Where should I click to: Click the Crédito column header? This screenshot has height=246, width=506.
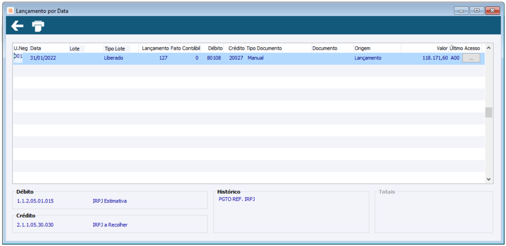(234, 48)
